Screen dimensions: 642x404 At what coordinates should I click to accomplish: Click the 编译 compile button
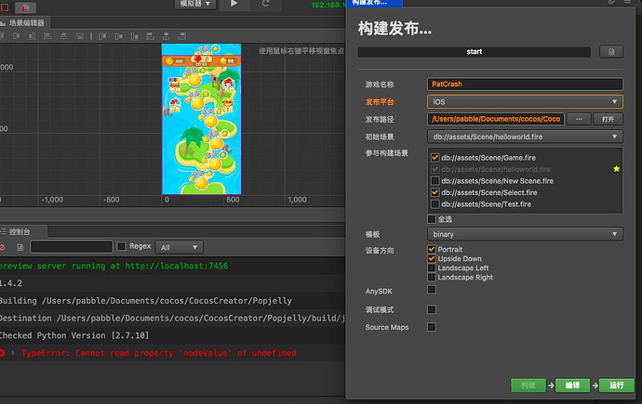coord(573,385)
